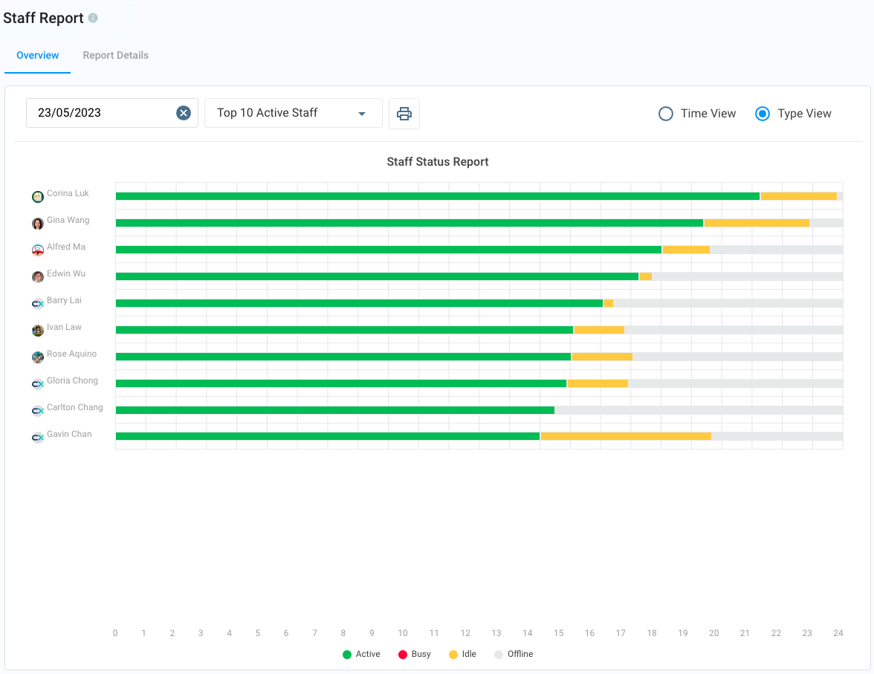The height and width of the screenshot is (674, 874).
Task: Toggle the Active legend item
Action: pyautogui.click(x=361, y=655)
